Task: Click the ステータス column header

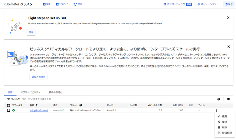Action: pos(17,105)
